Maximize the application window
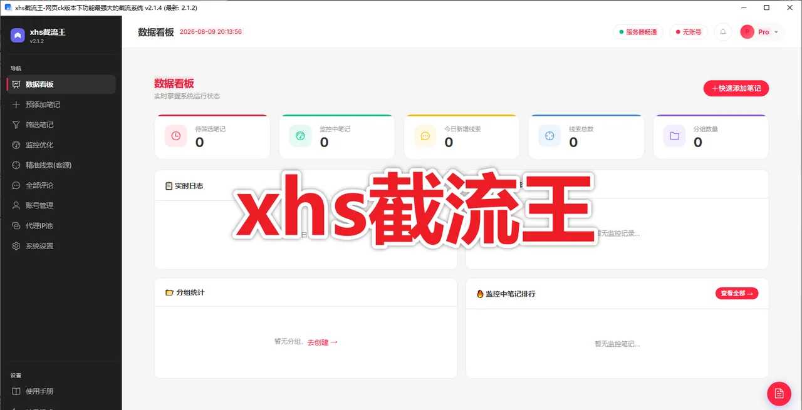This screenshot has width=802, height=410. 766,8
